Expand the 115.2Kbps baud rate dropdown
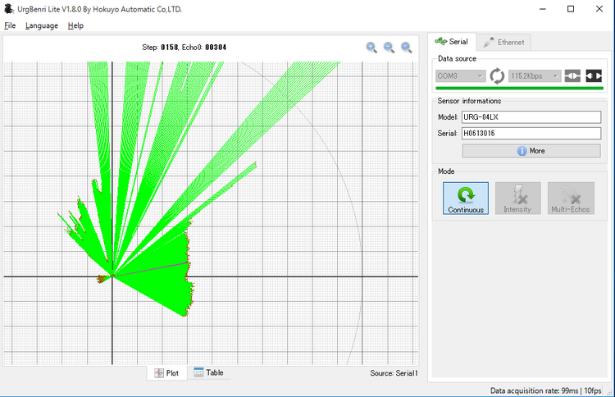Viewport: 615px width, 397px height. tap(535, 75)
